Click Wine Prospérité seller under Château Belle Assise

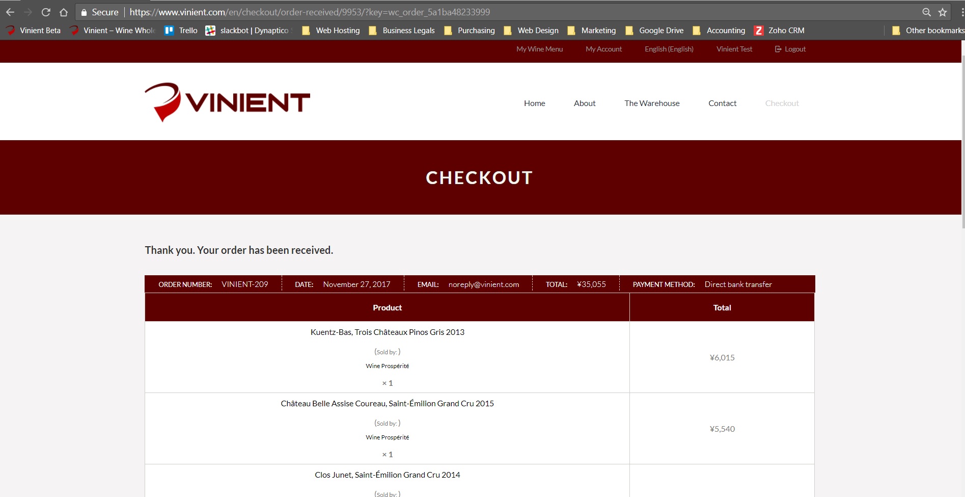click(387, 437)
